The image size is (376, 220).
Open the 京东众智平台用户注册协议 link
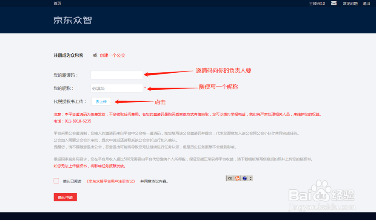(x=111, y=181)
